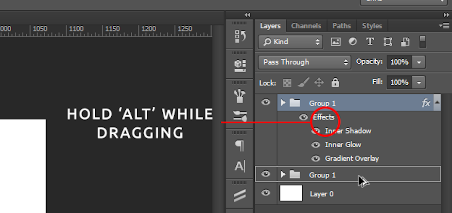Open the Character panel icon

click(x=240, y=166)
